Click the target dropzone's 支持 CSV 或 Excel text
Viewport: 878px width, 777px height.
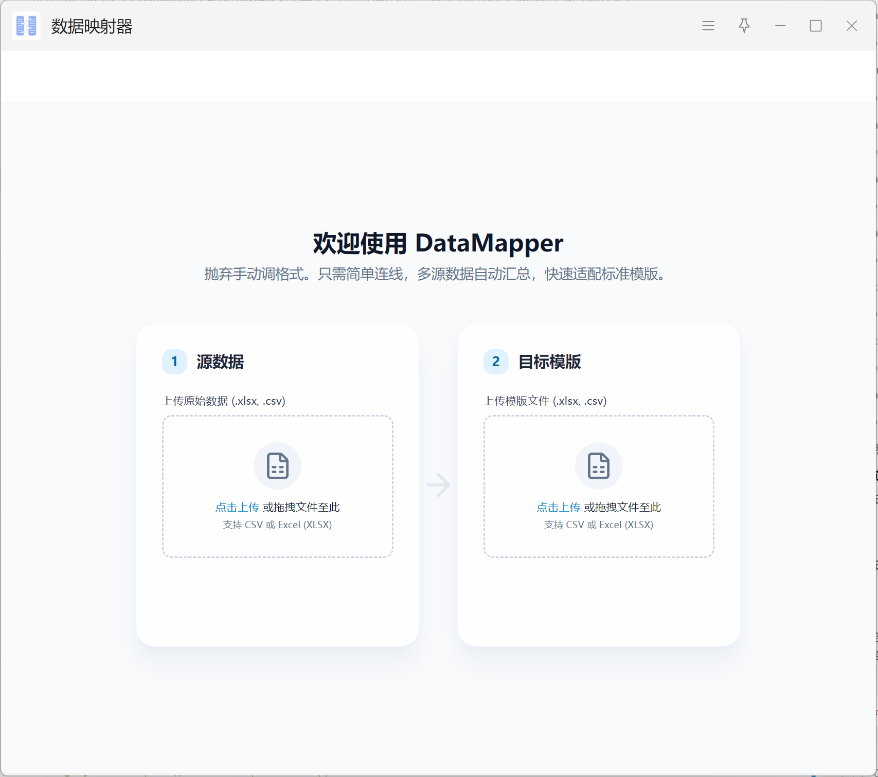coord(598,525)
